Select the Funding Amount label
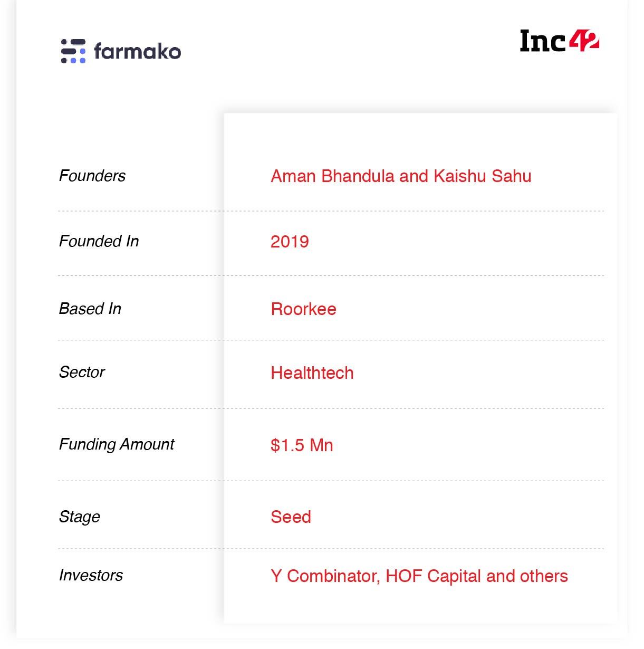 [117, 444]
